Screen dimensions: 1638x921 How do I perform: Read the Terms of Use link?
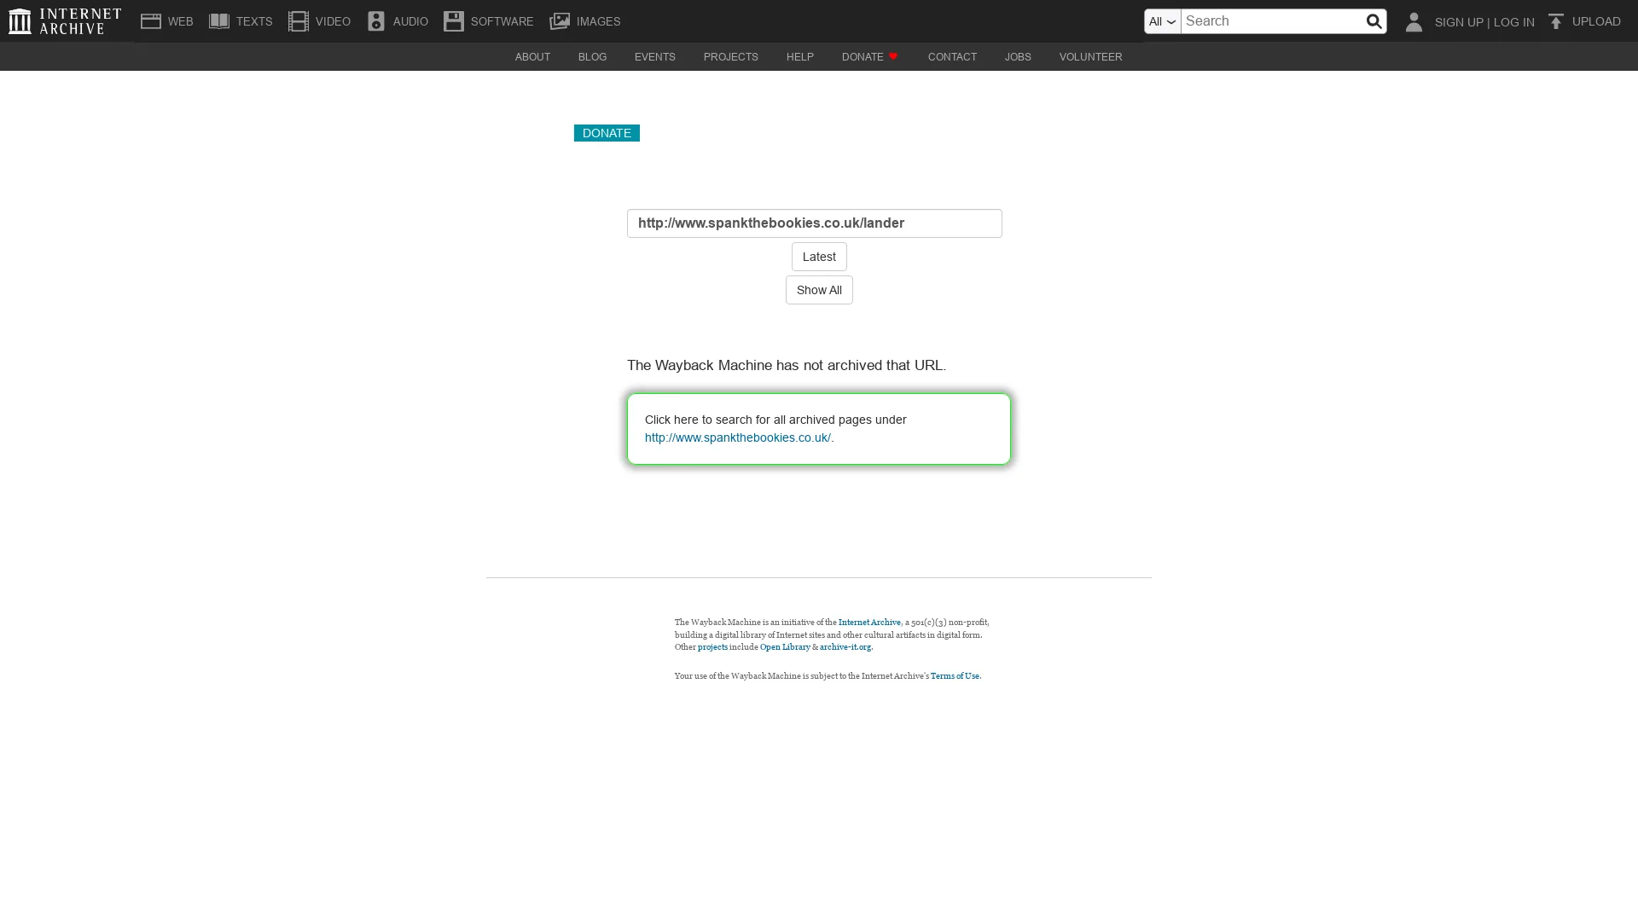click(x=955, y=676)
